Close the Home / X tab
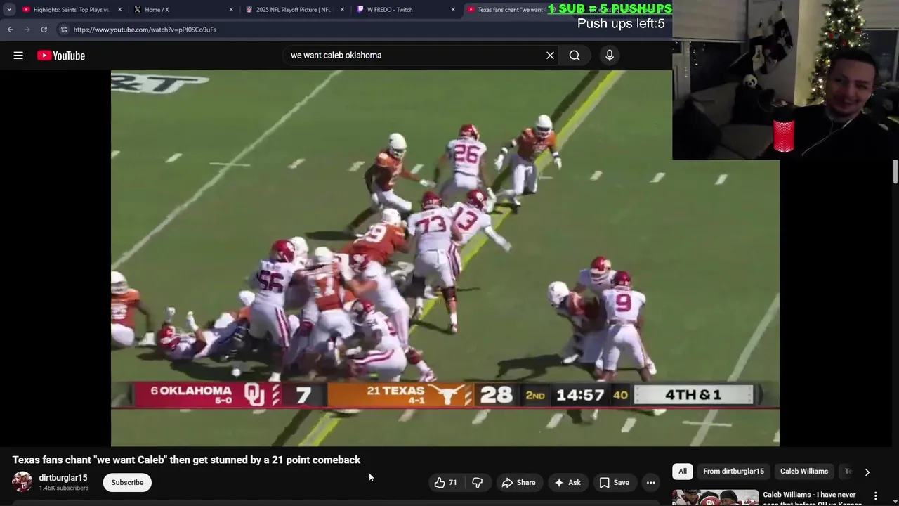This screenshot has width=899, height=506. (231, 10)
